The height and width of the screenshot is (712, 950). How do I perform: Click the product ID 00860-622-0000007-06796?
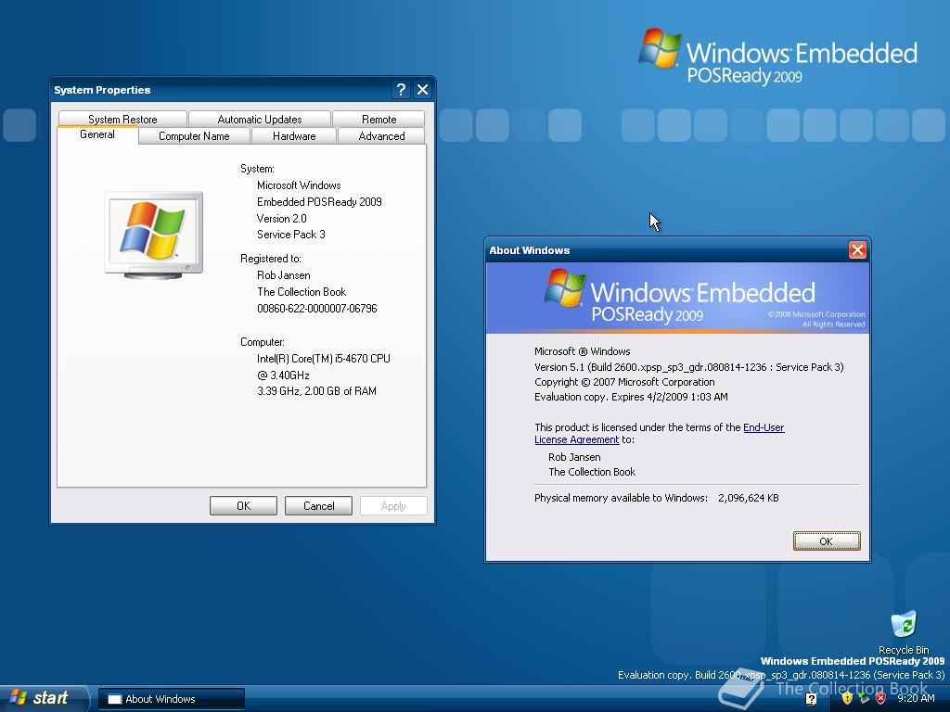click(x=317, y=308)
